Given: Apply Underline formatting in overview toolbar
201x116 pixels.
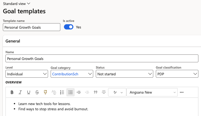Looking at the screenshot, I should [x=29, y=92].
